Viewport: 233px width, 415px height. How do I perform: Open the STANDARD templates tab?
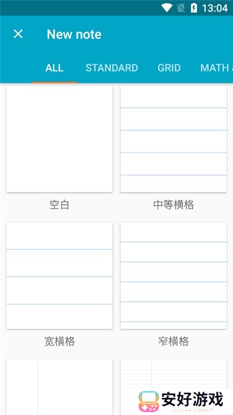tap(112, 68)
